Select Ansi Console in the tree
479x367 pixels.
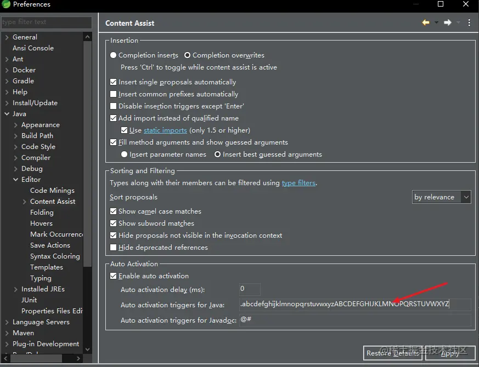tap(33, 48)
